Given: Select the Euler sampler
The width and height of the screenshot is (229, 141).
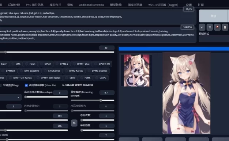Looking at the screenshot, I should (4, 64).
